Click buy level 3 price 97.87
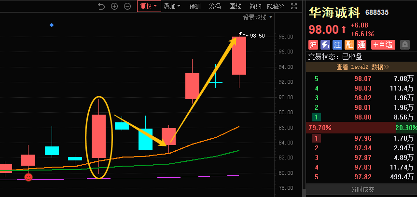417x197 pixels. [363, 158]
